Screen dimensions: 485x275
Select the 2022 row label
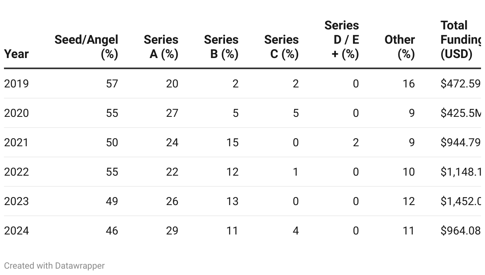point(16,172)
